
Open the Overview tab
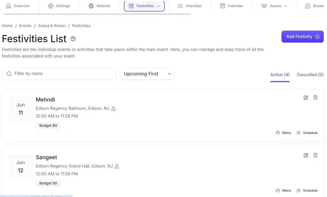(18, 6)
